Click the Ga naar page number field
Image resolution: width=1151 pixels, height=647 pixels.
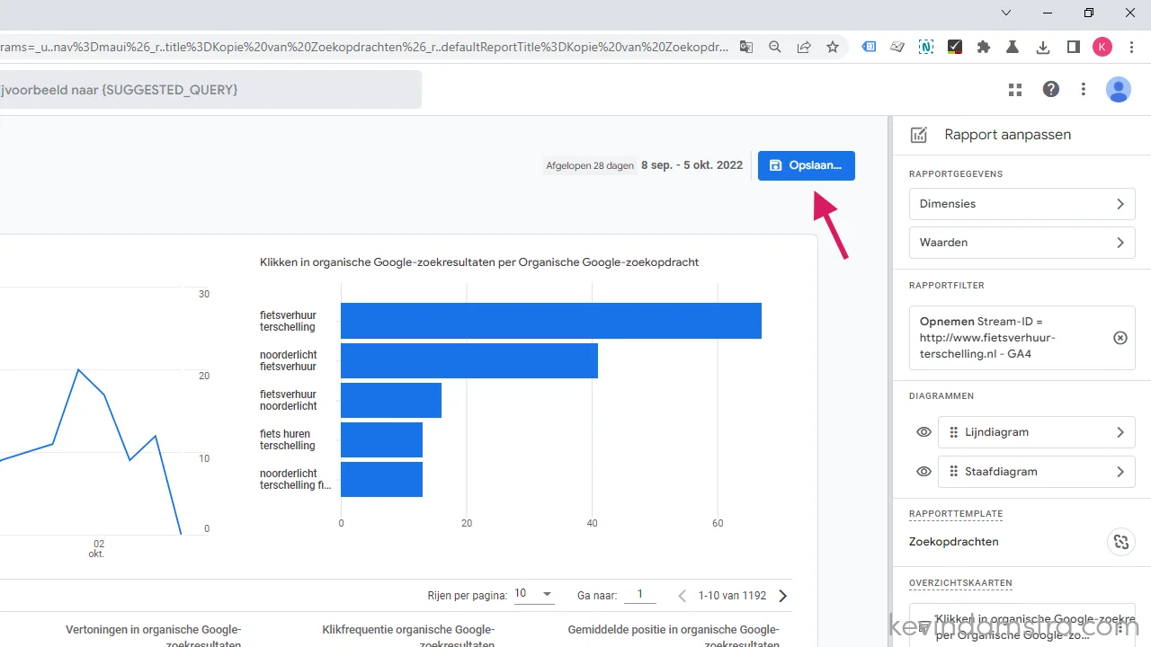(640, 594)
